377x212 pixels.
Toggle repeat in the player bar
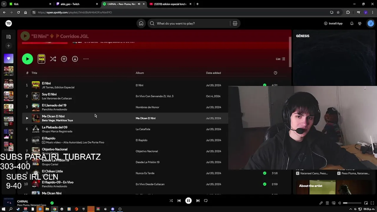point(206,201)
